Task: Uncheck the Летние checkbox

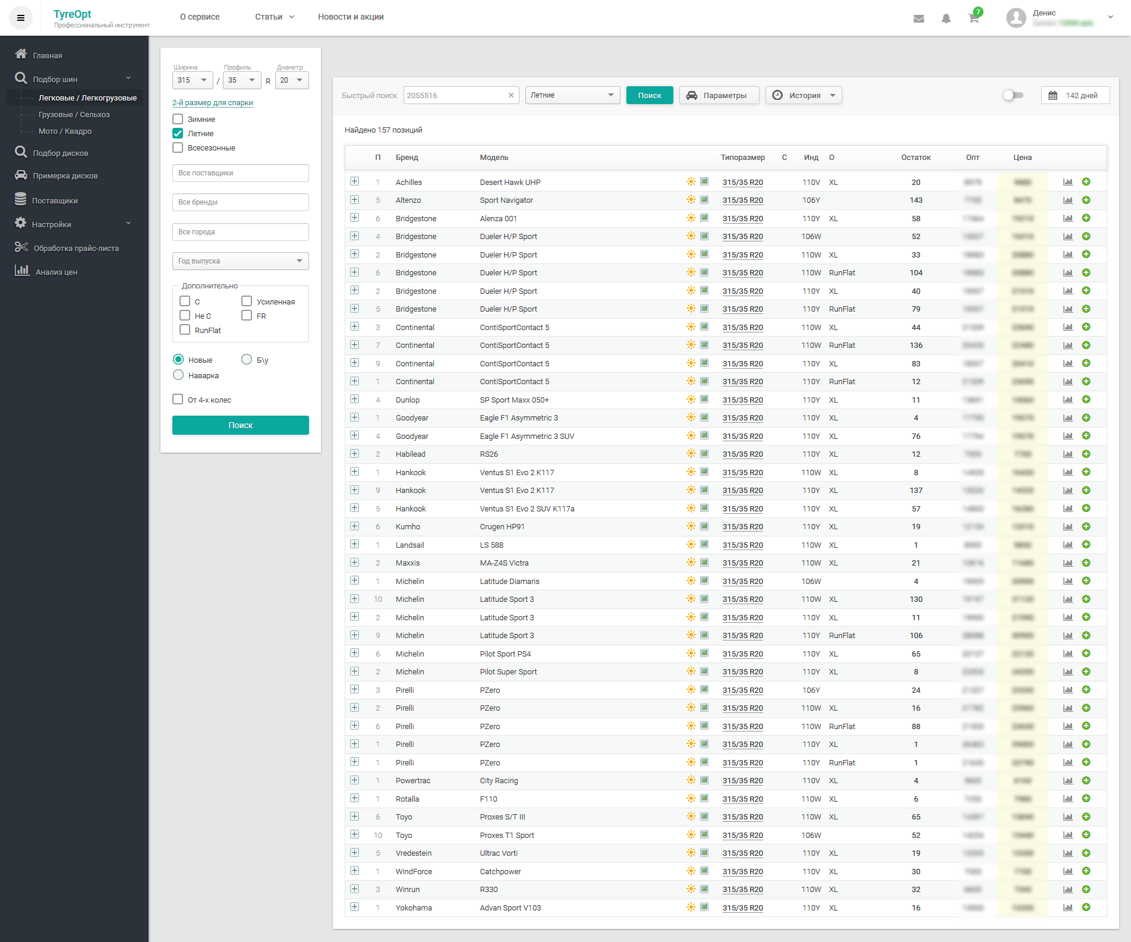Action: 178,133
